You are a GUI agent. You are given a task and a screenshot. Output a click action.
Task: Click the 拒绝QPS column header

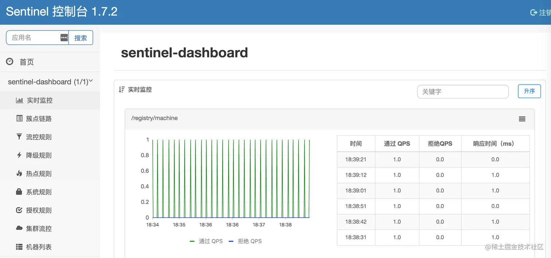tap(440, 144)
